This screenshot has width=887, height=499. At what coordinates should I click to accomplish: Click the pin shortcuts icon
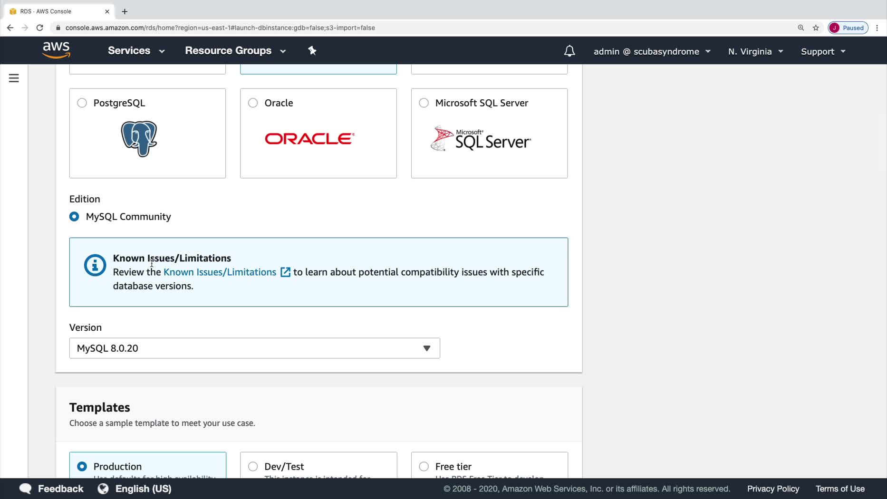click(312, 50)
